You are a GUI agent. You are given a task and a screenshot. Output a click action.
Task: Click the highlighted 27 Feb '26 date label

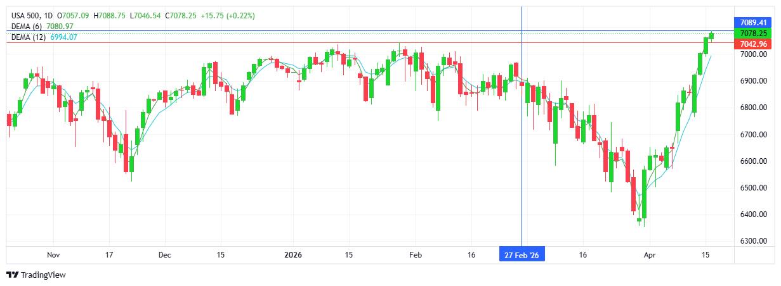point(522,255)
